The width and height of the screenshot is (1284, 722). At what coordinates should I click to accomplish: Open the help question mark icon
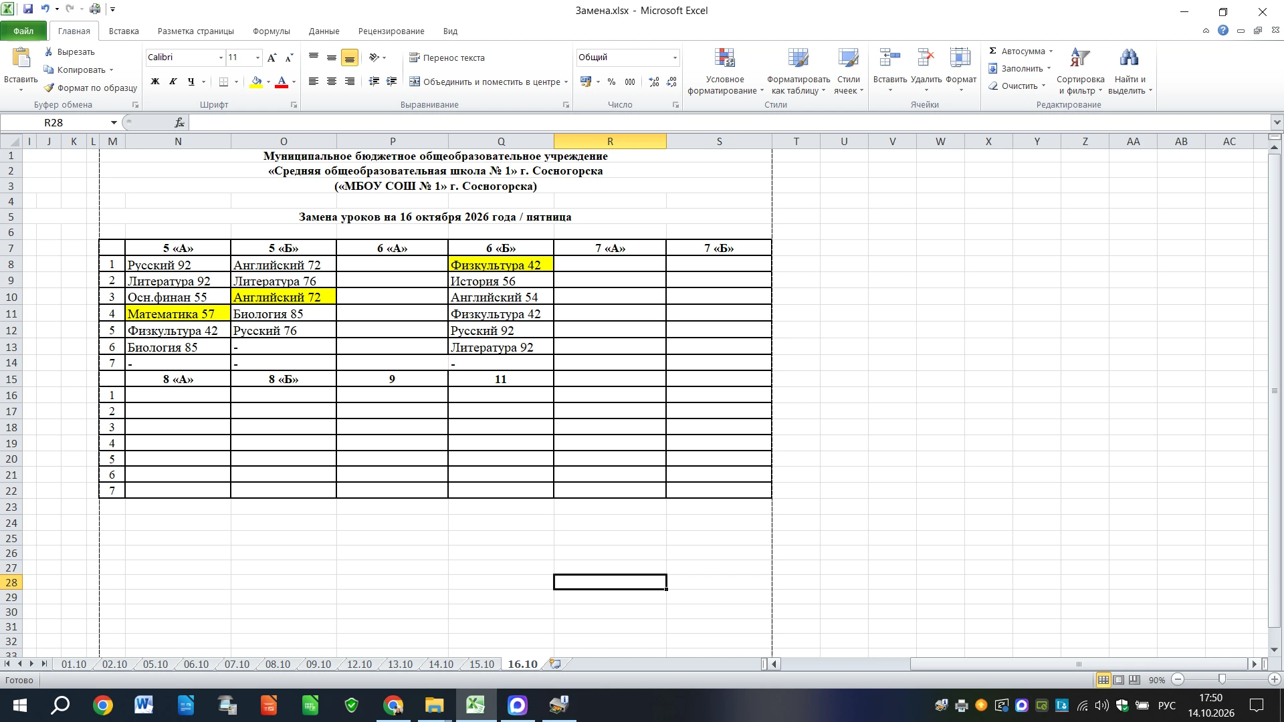[1223, 31]
